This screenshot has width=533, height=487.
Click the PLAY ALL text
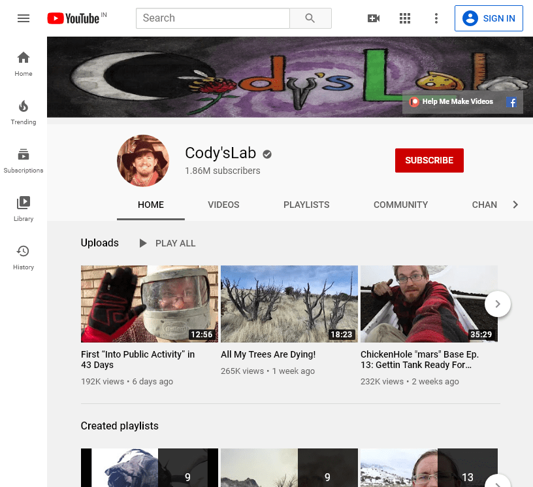click(176, 243)
